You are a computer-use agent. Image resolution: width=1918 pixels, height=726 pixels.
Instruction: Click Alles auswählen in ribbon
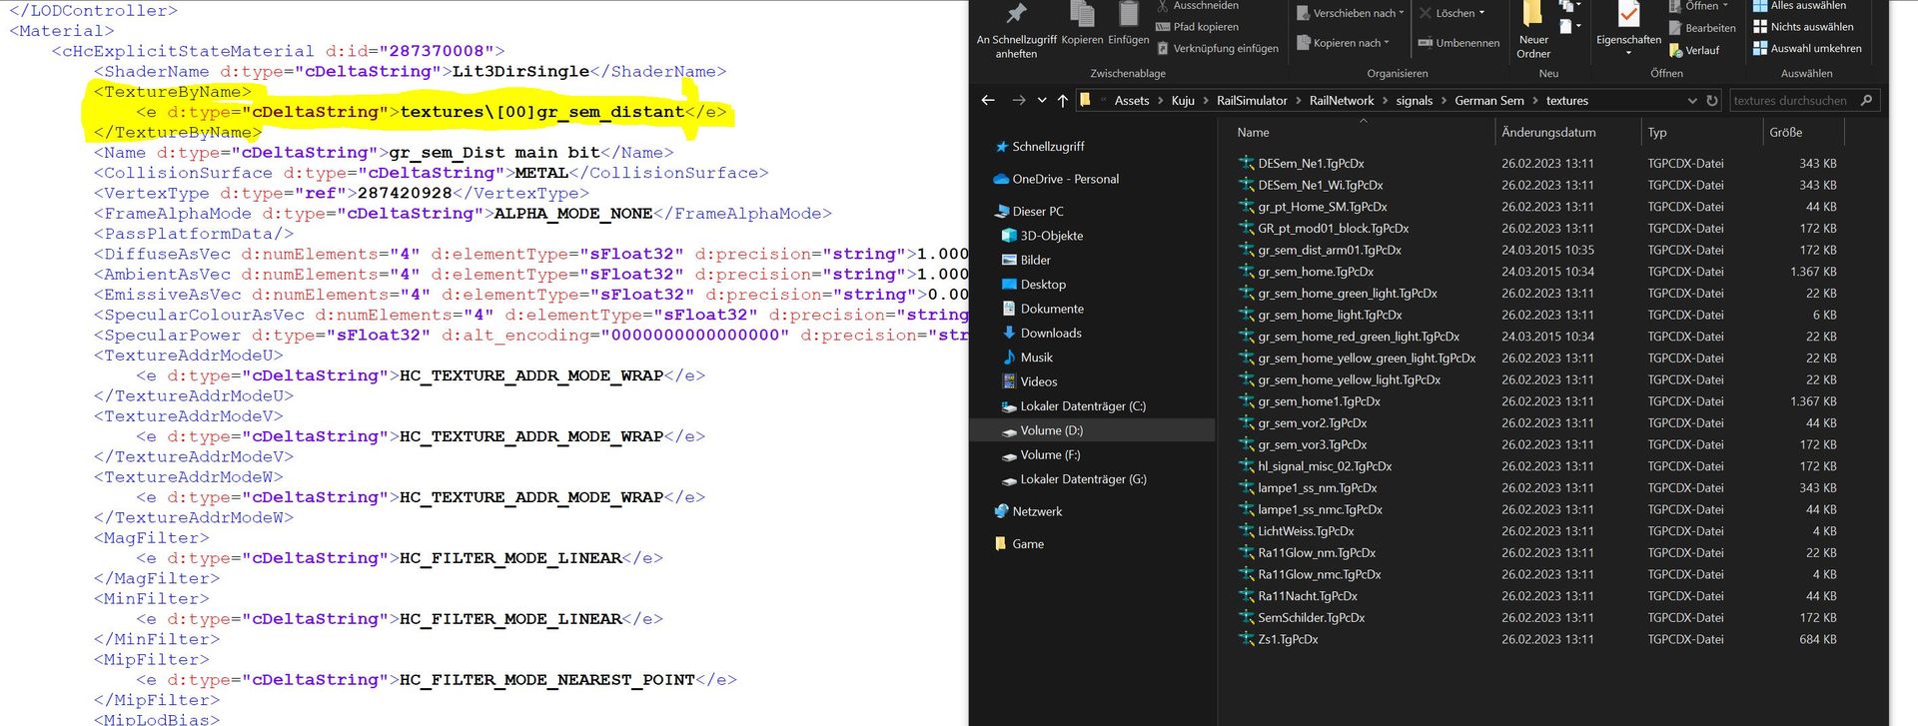click(x=1807, y=6)
